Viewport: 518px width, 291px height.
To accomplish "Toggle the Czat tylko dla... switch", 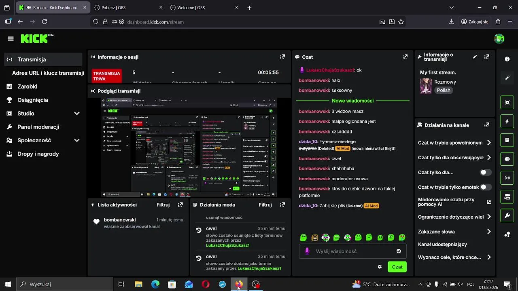I will 486,172.
